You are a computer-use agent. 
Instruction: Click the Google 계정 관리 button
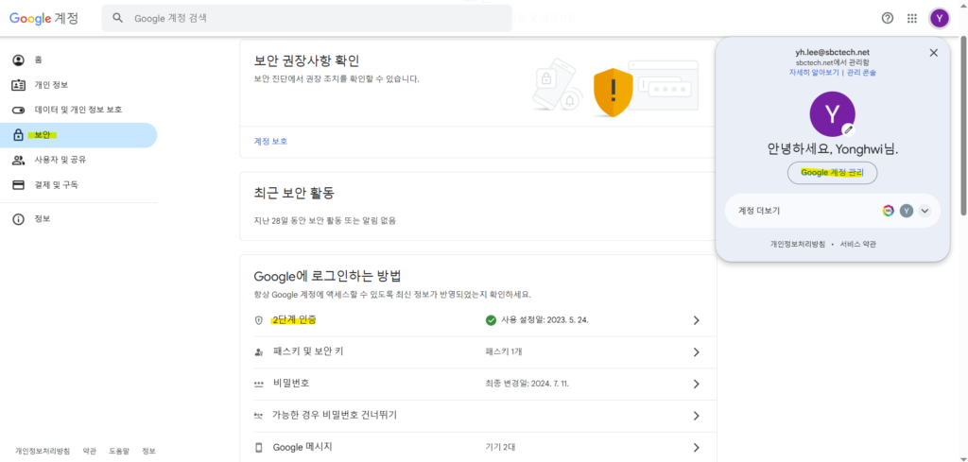tap(832, 173)
